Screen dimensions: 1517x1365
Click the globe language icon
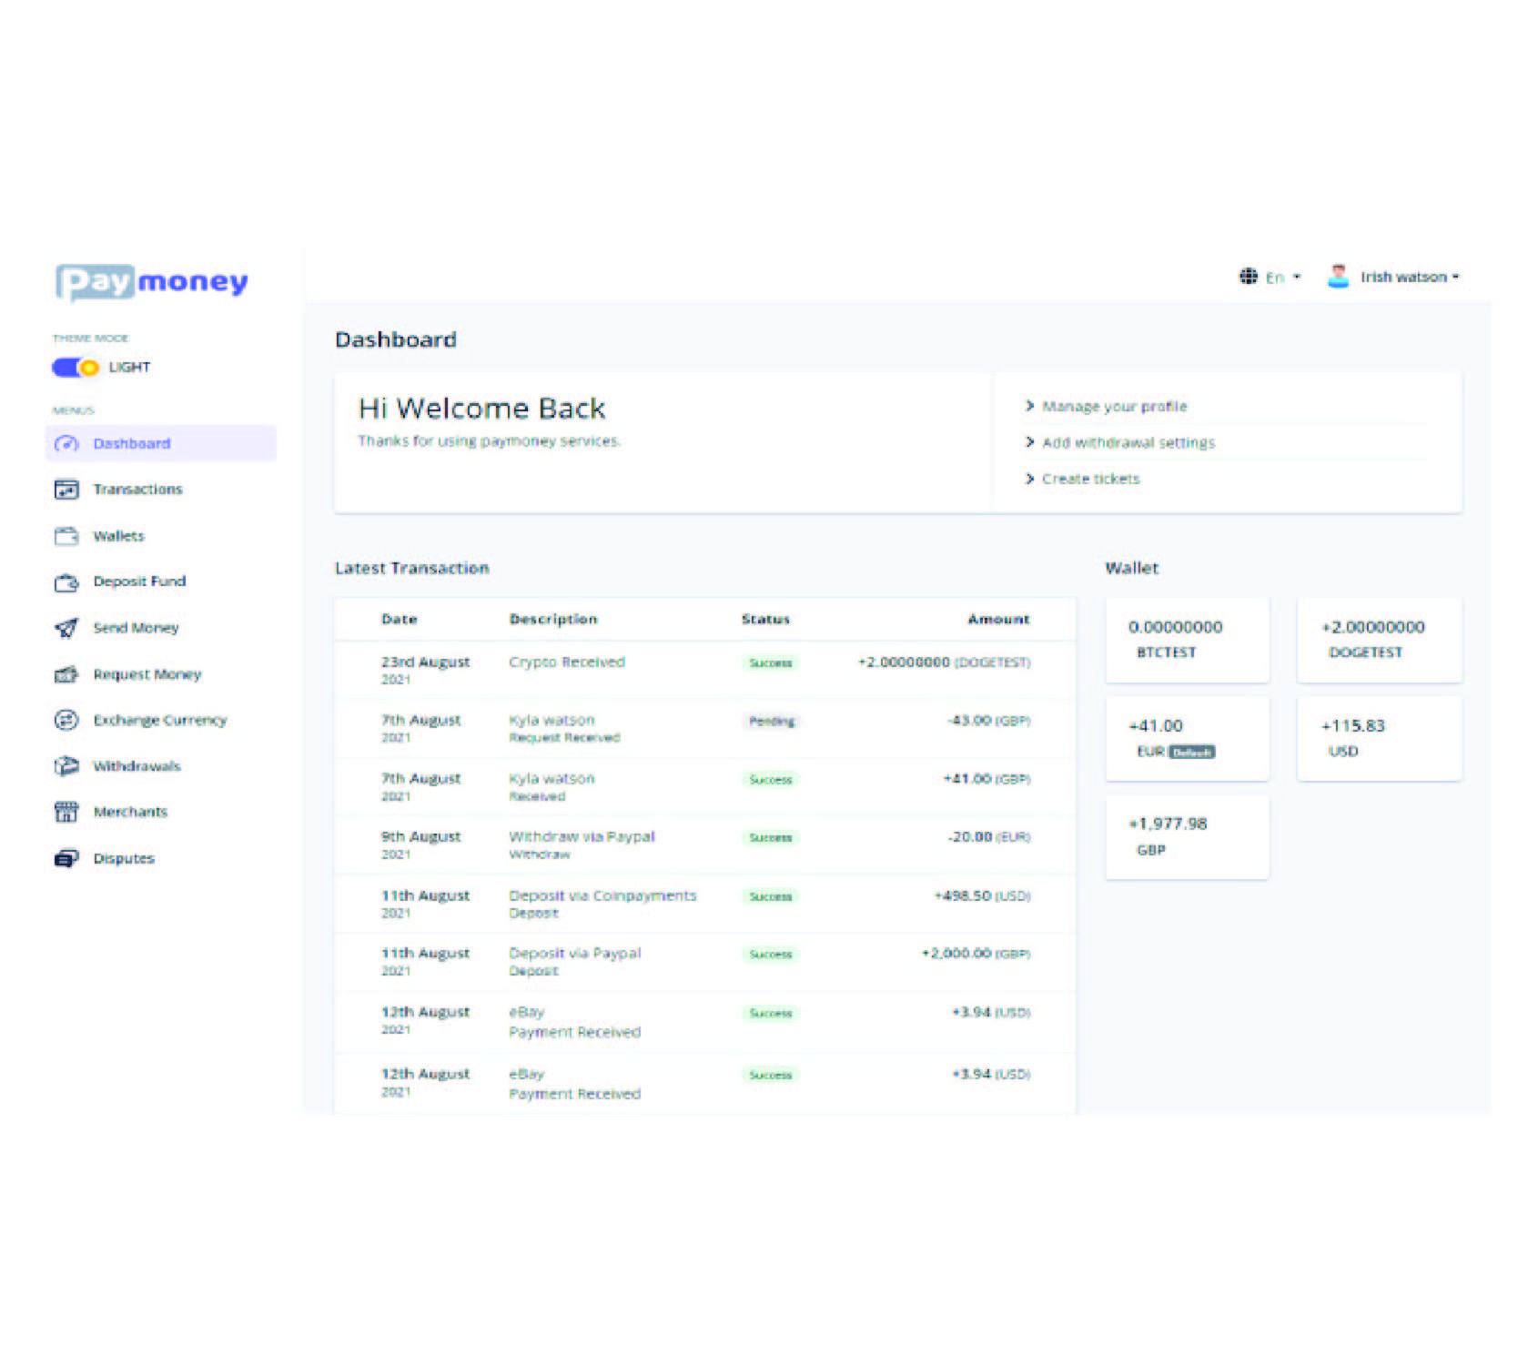(x=1249, y=277)
